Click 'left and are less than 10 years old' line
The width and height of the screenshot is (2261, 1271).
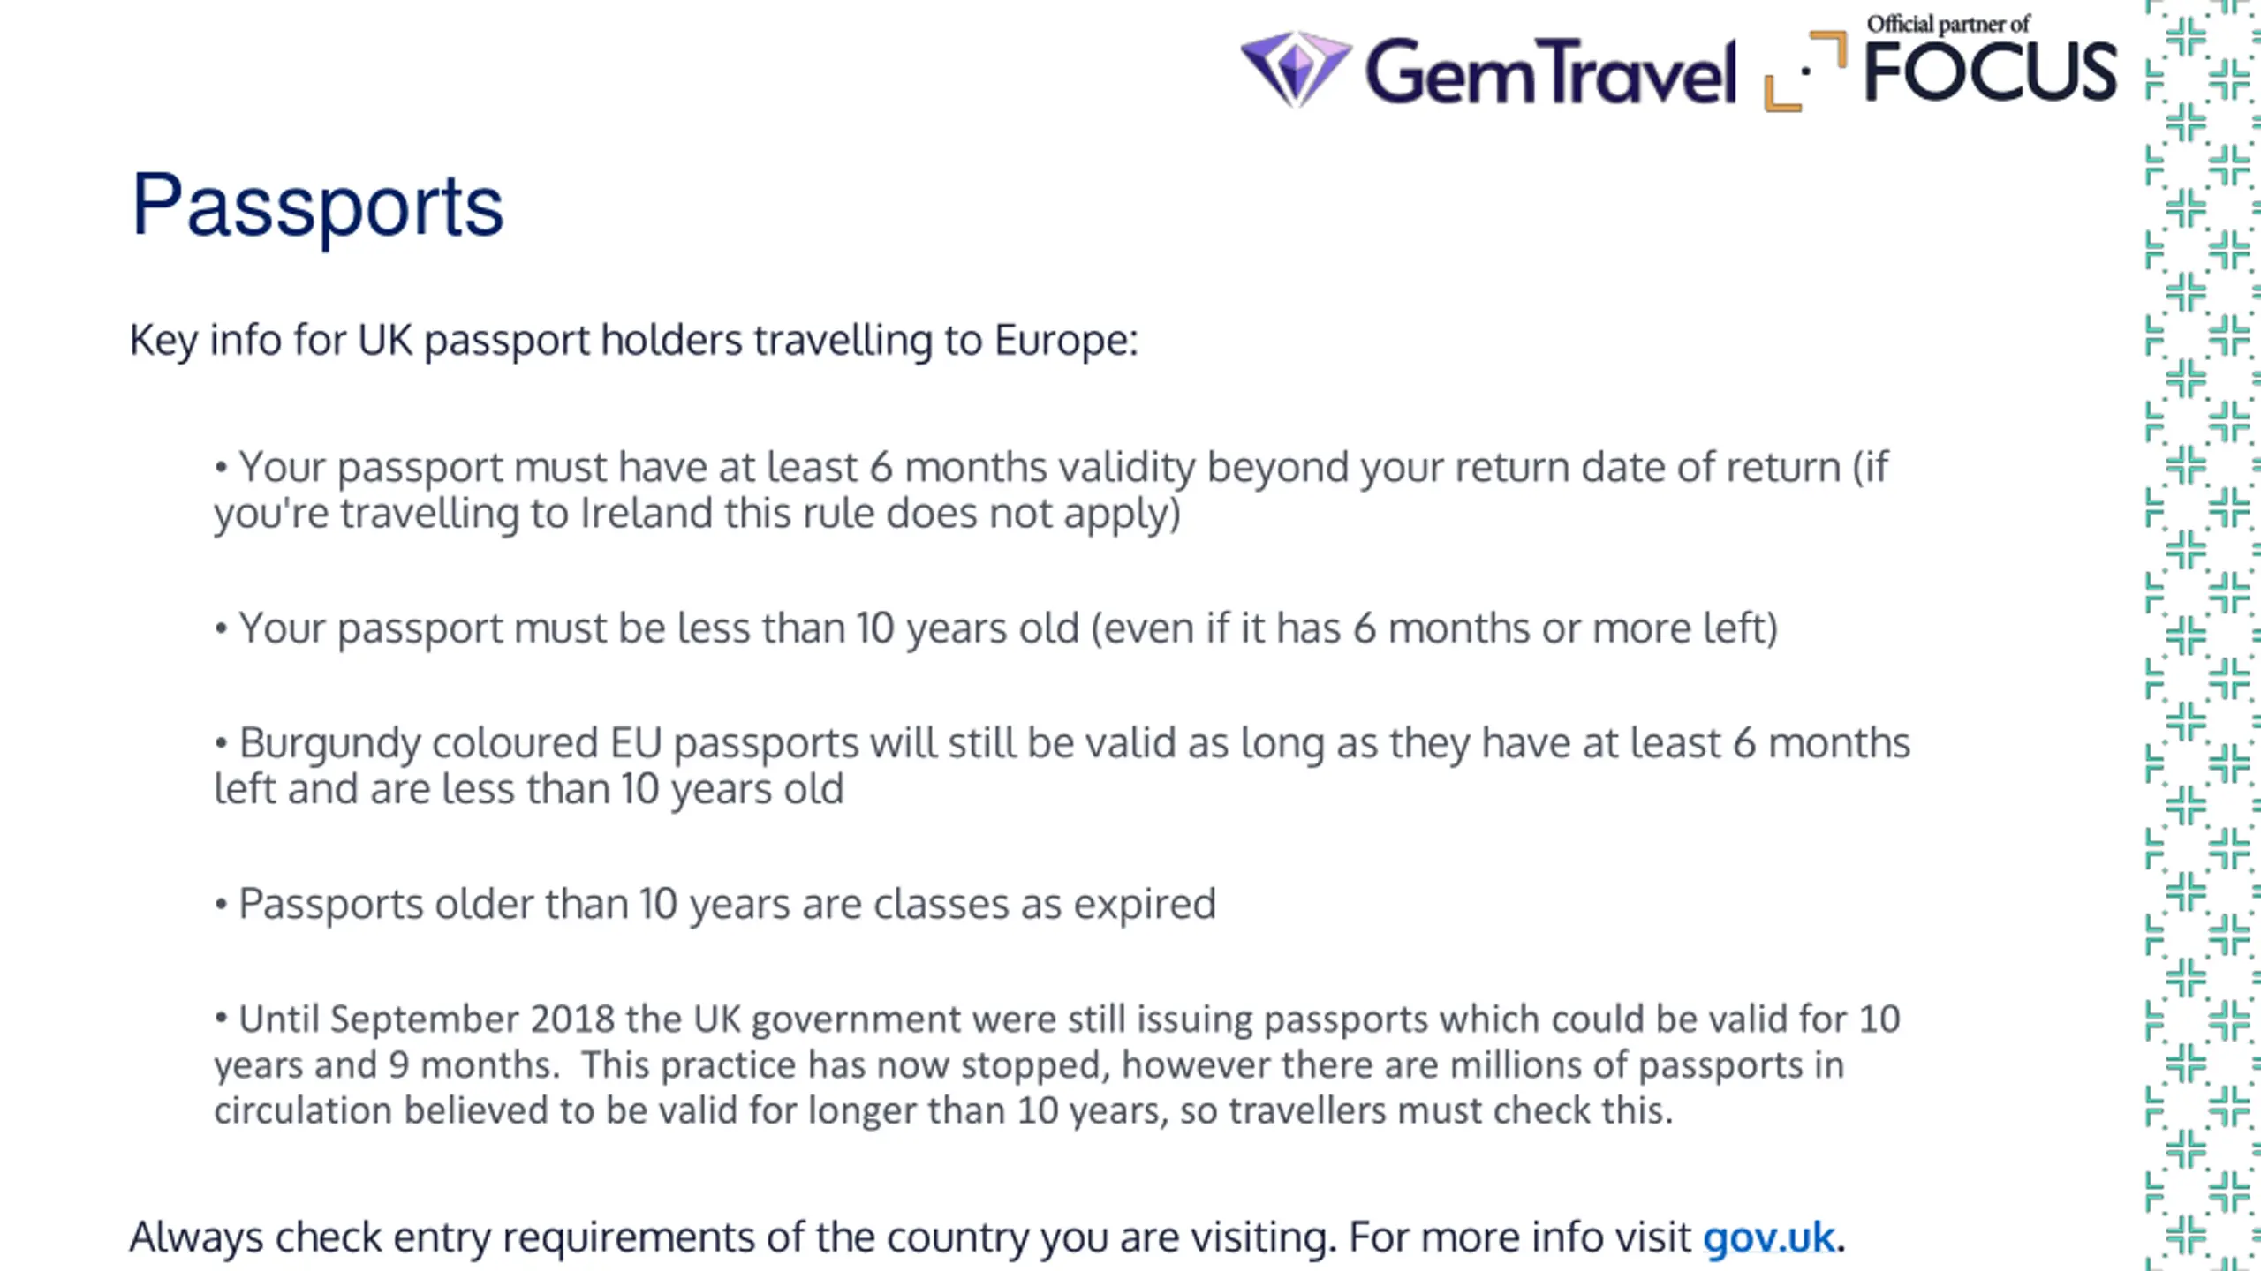[529, 789]
